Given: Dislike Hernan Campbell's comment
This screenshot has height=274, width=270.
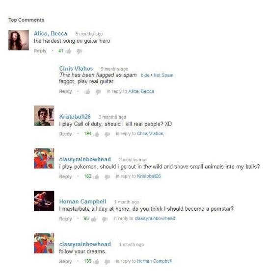Looking at the screenshot, I should [x=105, y=219].
